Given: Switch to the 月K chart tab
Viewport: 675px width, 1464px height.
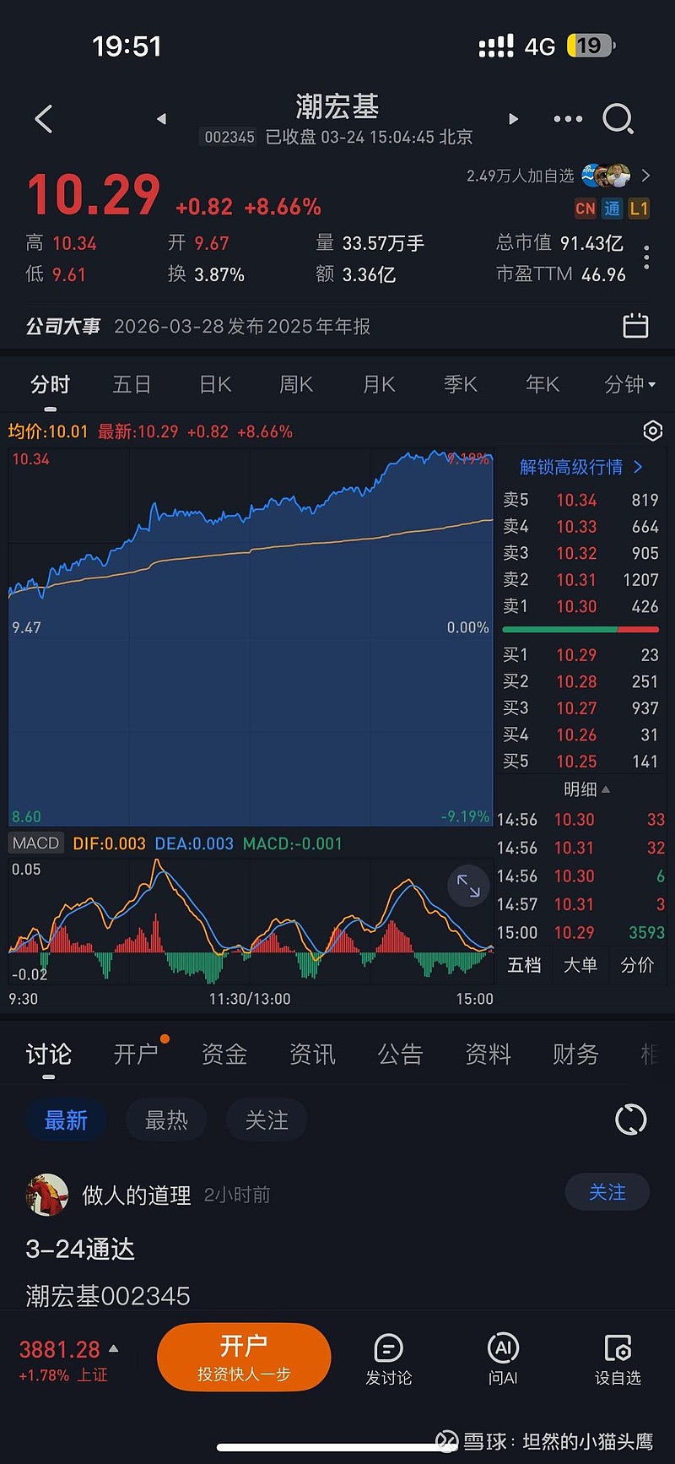Looking at the screenshot, I should [x=379, y=384].
